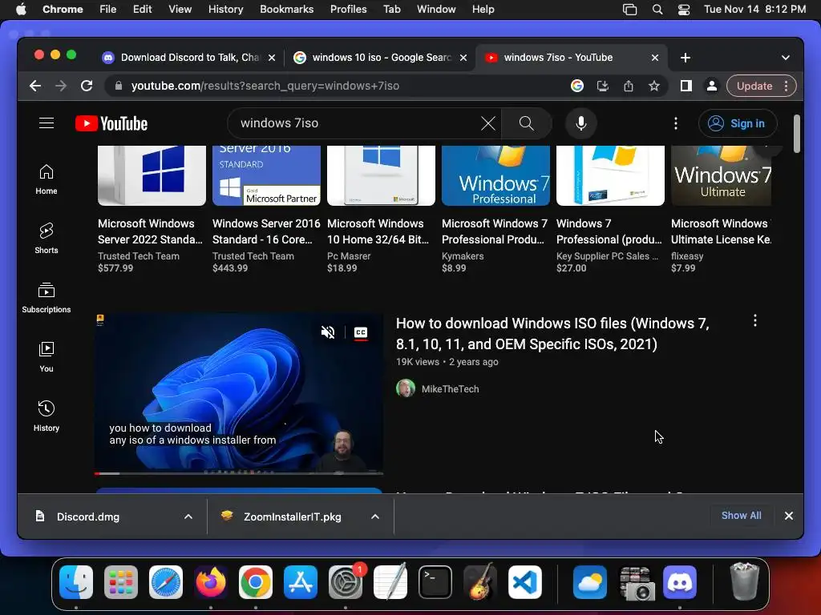Open How to download Windows ISO video title
This screenshot has width=821, height=615.
[x=552, y=334]
